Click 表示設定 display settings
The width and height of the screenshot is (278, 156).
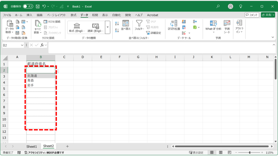196,152
